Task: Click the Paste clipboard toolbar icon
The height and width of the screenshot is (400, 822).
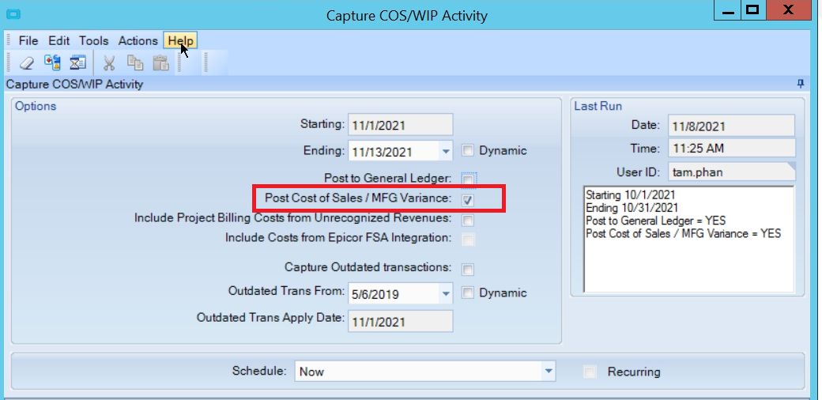Action: pyautogui.click(x=161, y=63)
